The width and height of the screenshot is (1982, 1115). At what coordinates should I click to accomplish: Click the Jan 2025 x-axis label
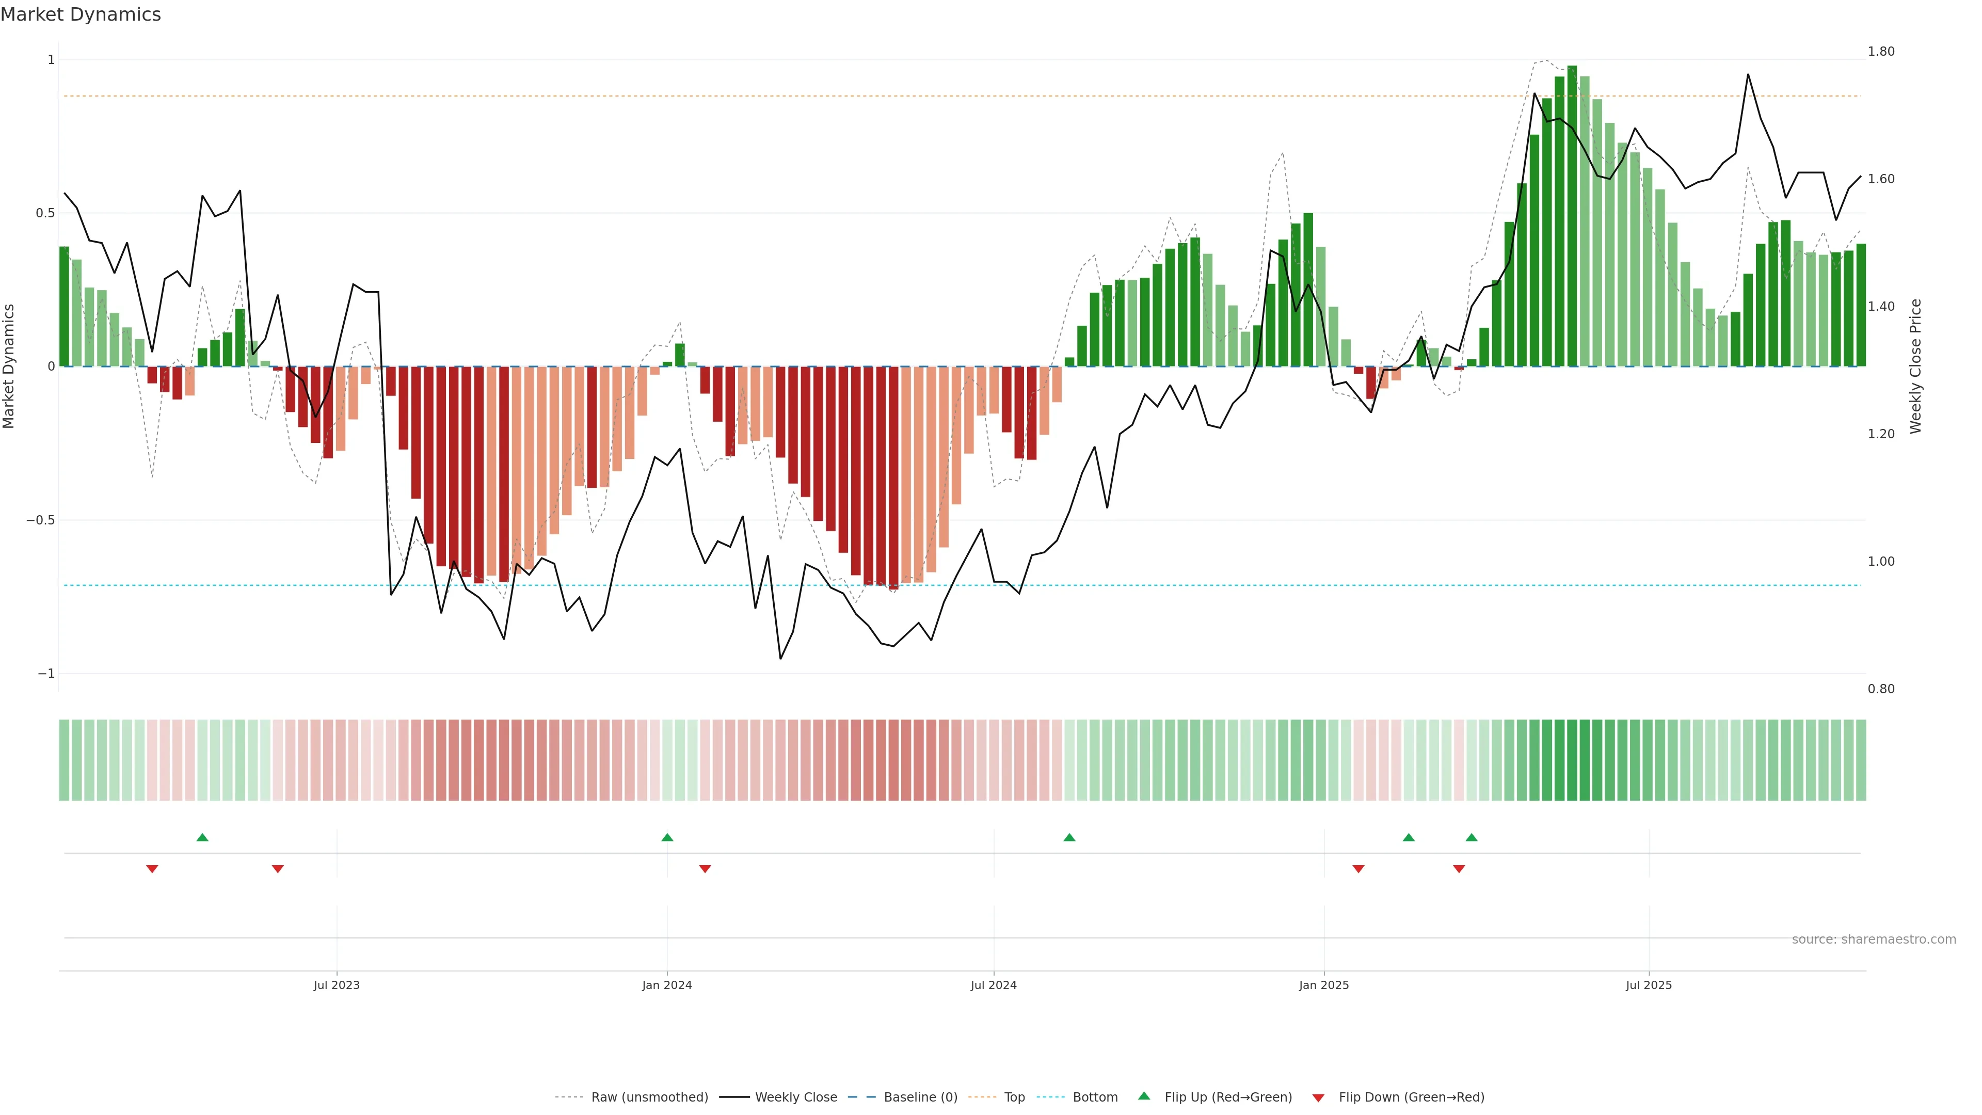(x=1323, y=985)
